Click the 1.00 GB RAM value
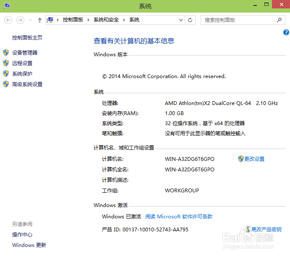This screenshot has width=290, height=257. (174, 113)
